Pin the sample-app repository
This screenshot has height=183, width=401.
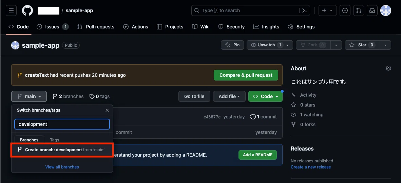(x=232, y=45)
